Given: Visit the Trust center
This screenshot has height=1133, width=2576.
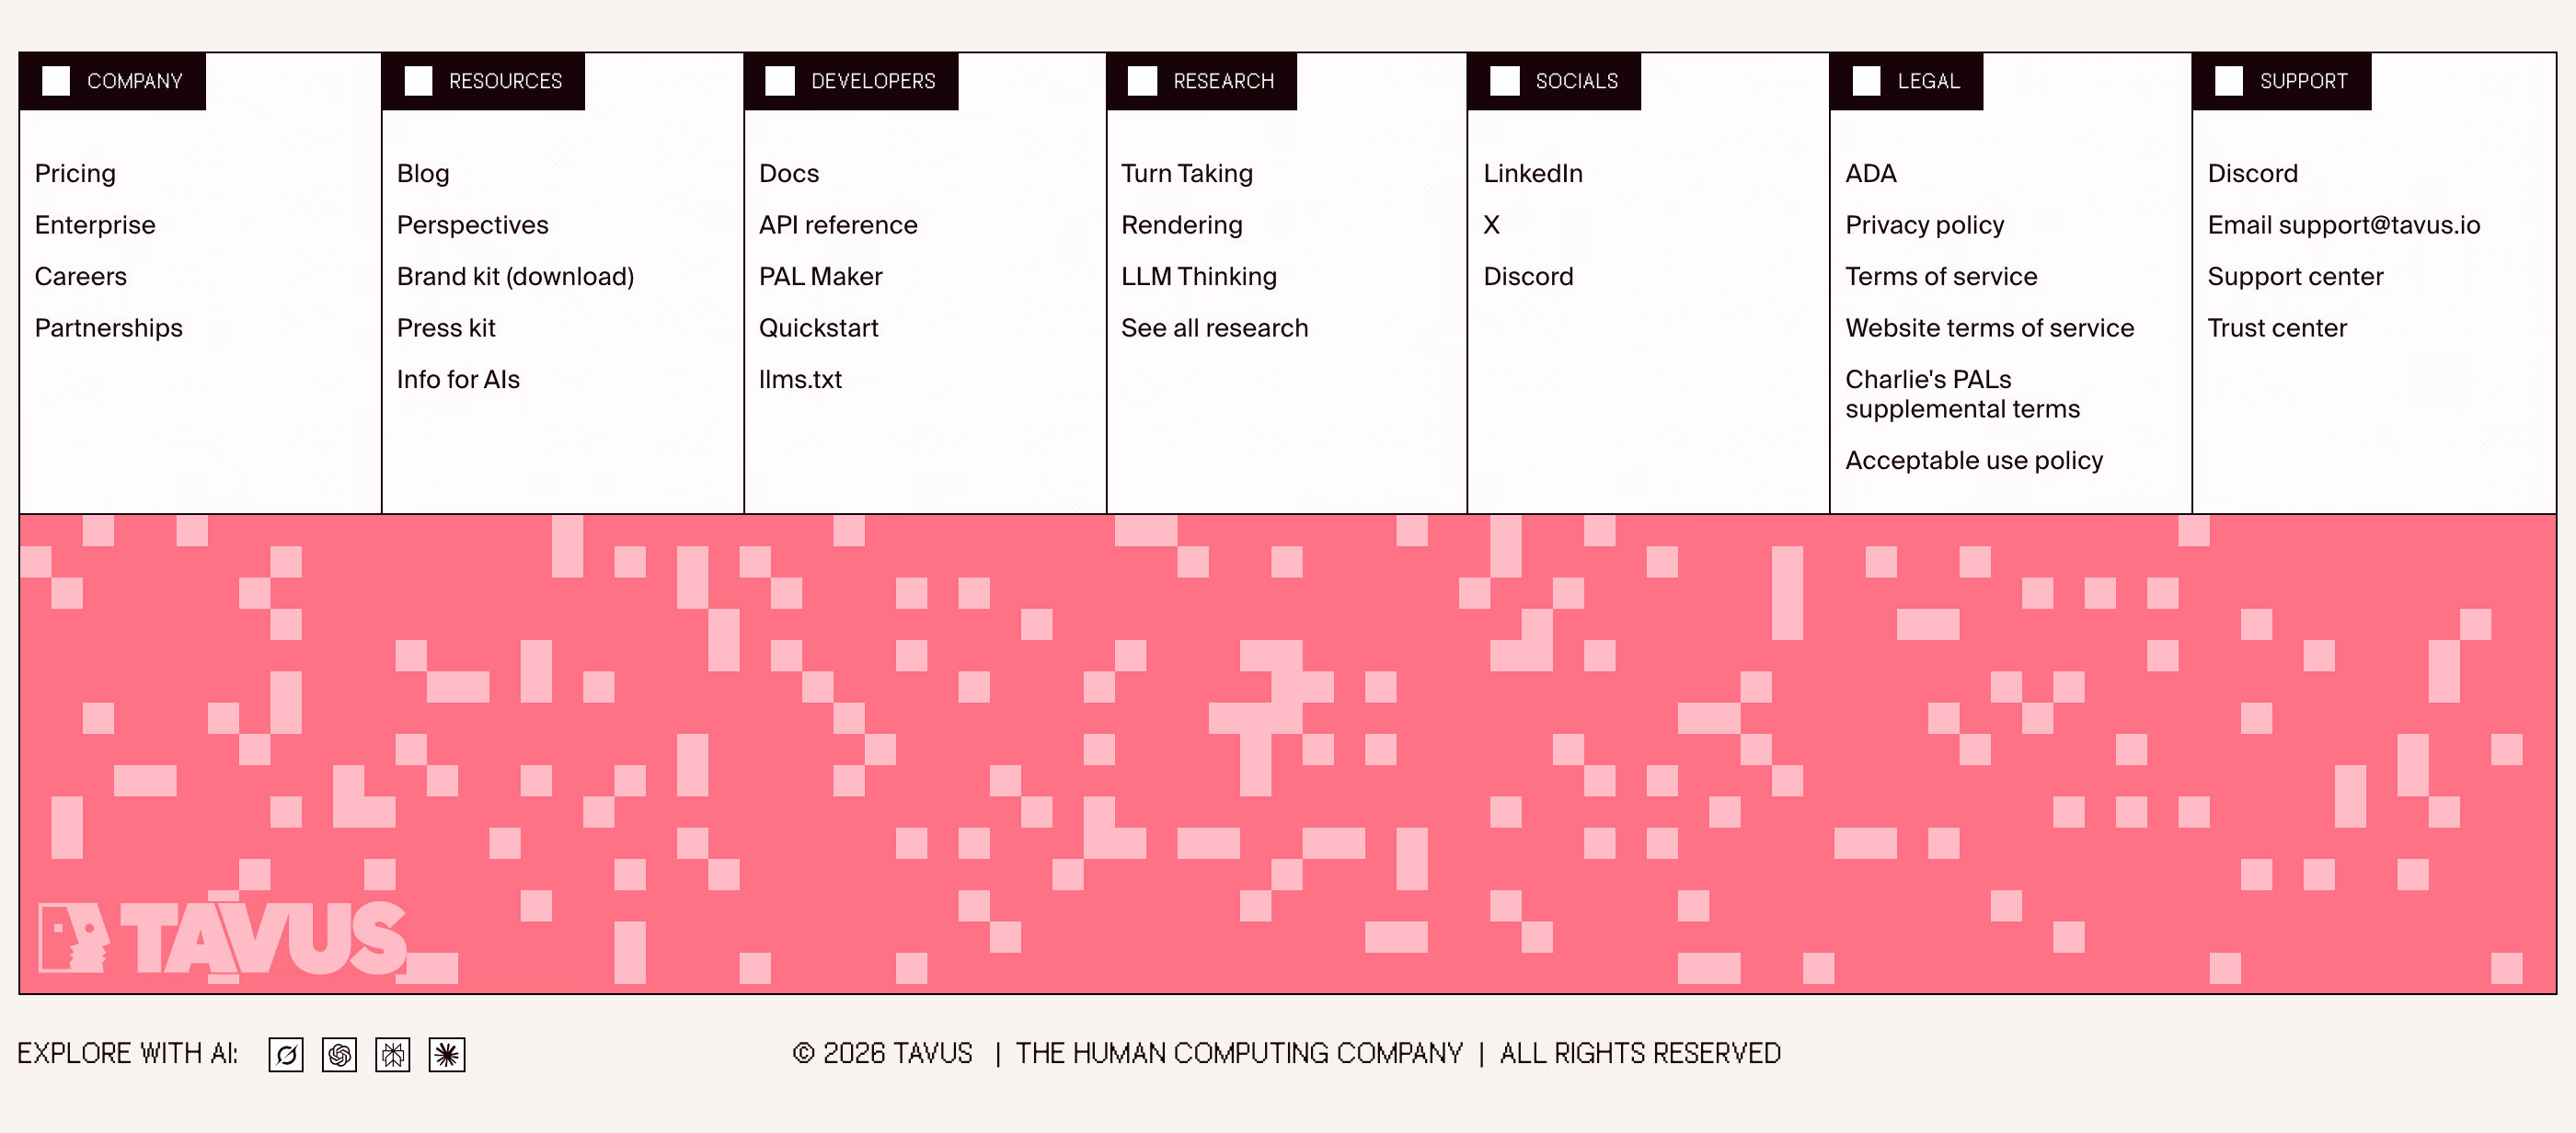Looking at the screenshot, I should tap(2276, 328).
